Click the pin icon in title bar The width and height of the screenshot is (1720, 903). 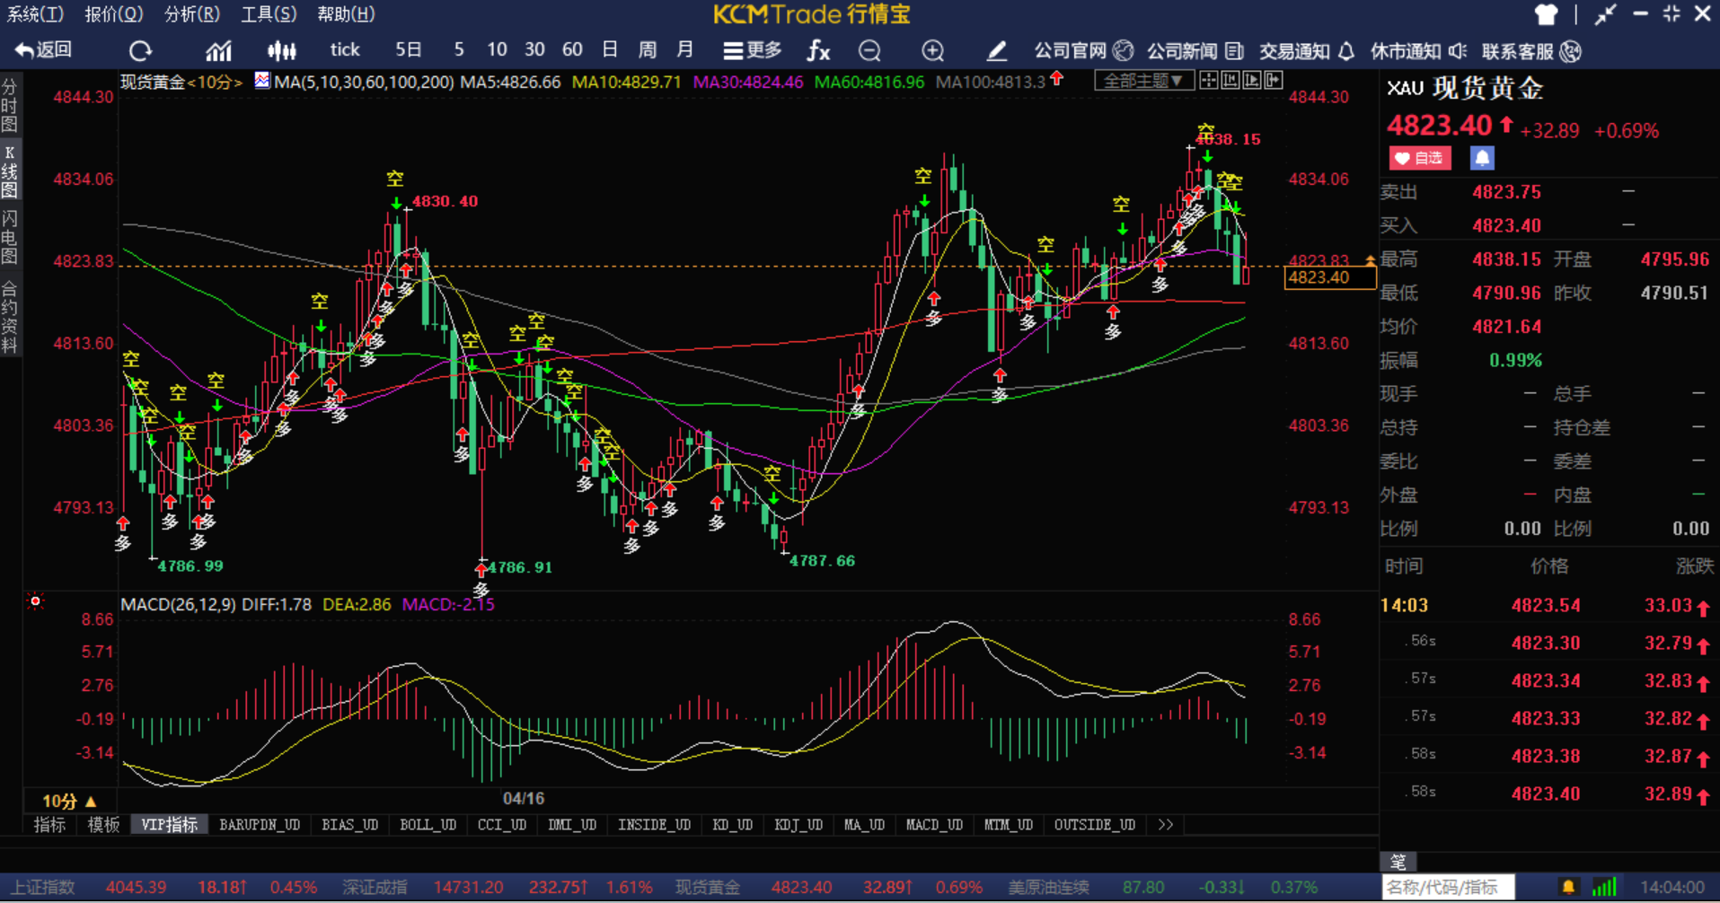[x=1605, y=14]
